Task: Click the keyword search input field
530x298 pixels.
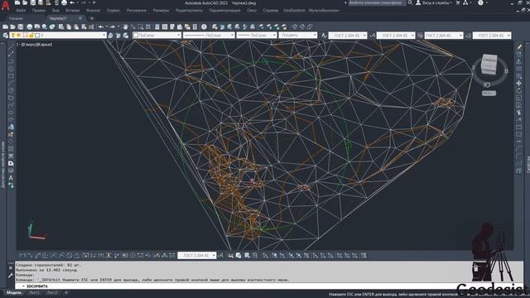Action: coord(377,2)
